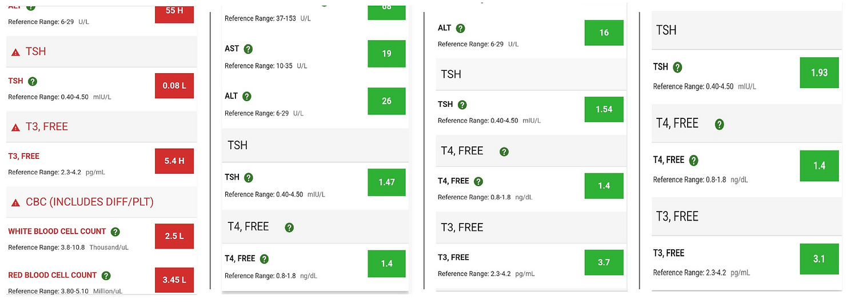Click help icon beside TSH value 1.47
The height and width of the screenshot is (303, 846).
coord(248,178)
